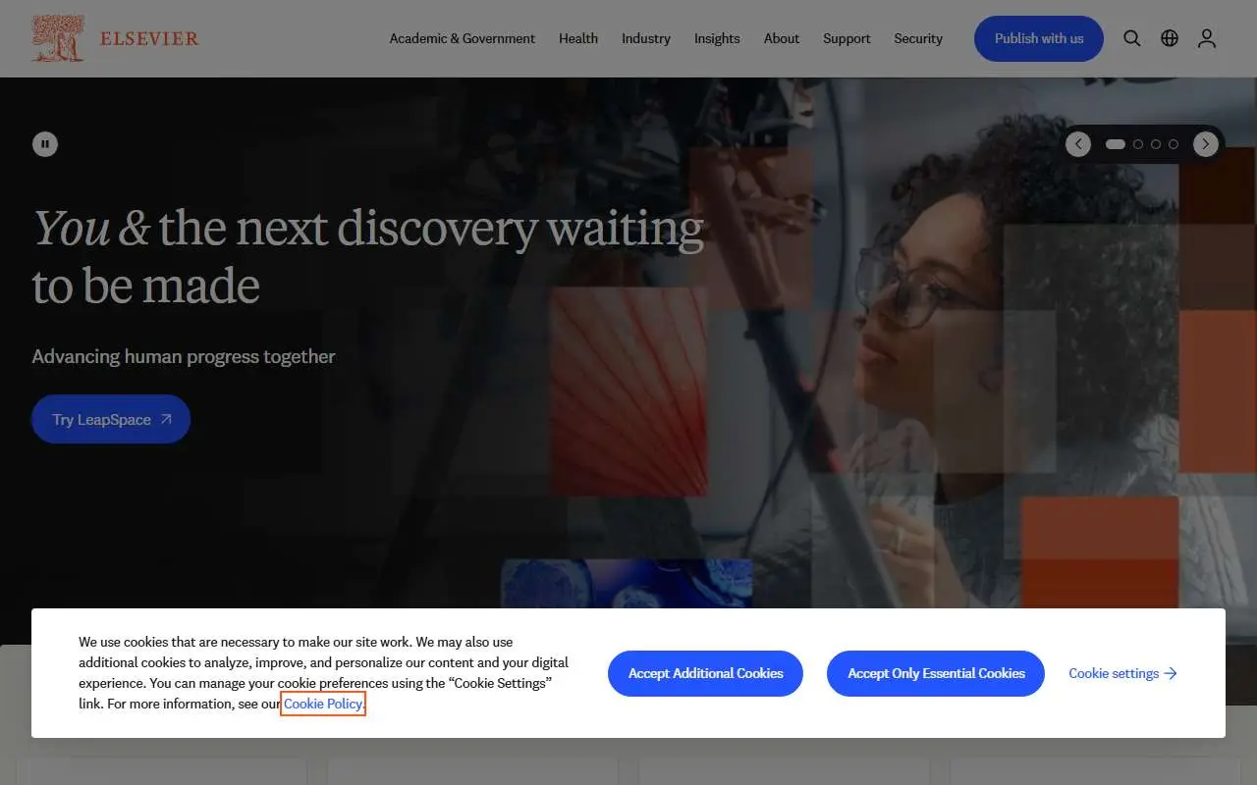
Task: Open the Cookie Policy link
Action: point(323,704)
